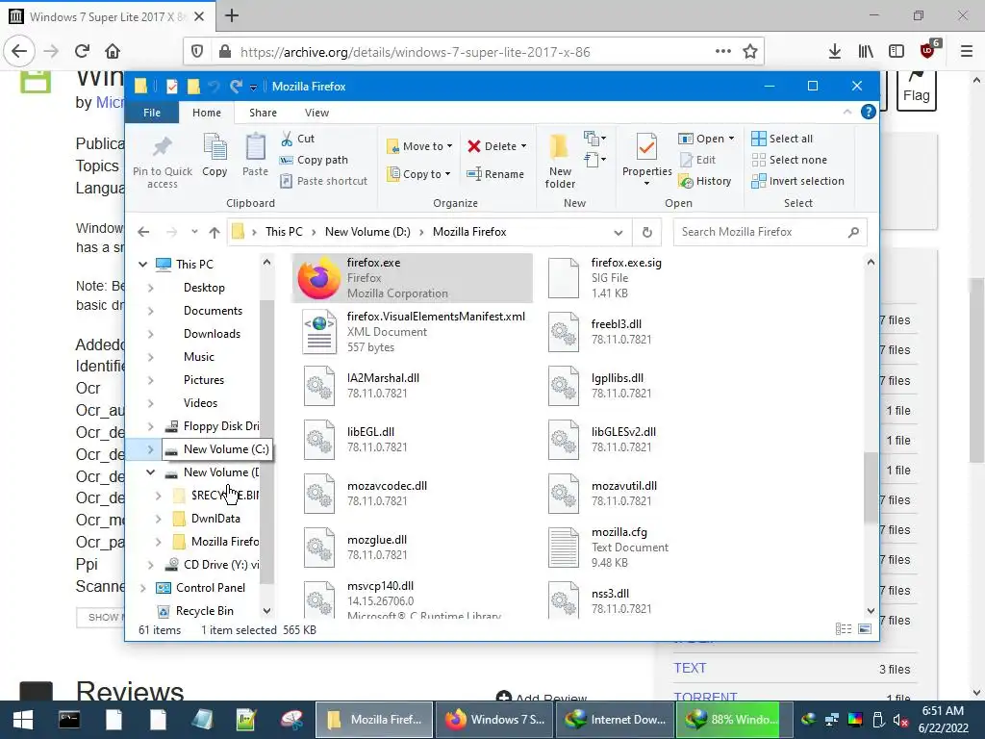Click Copy path in the ribbon

pos(315,160)
